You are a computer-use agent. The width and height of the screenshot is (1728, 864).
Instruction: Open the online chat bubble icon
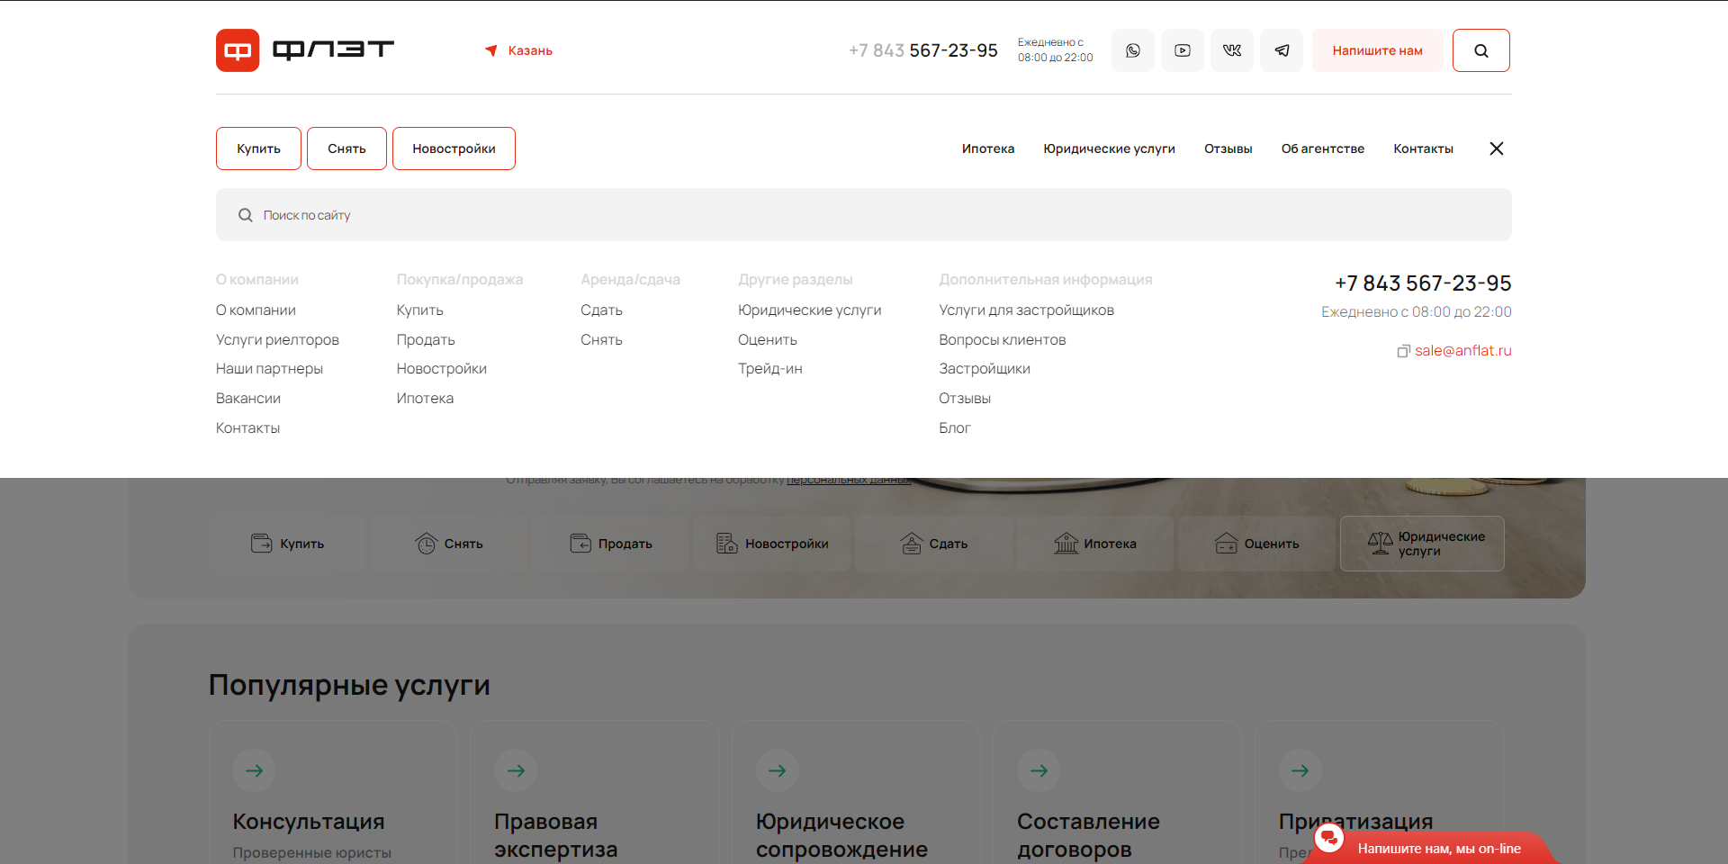pyautogui.click(x=1328, y=838)
